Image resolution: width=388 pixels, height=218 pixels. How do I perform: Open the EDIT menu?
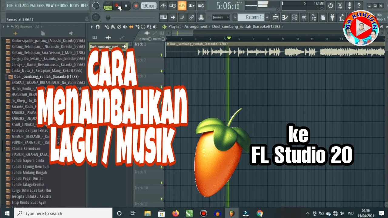point(18,5)
